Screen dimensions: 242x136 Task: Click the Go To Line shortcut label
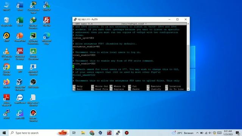point(177,89)
